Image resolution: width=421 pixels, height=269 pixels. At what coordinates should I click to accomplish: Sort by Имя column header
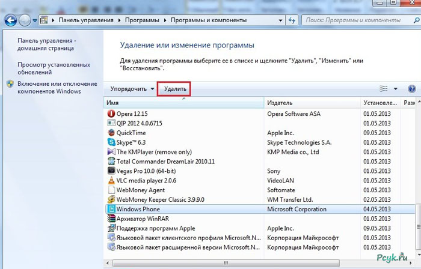pyautogui.click(x=183, y=103)
